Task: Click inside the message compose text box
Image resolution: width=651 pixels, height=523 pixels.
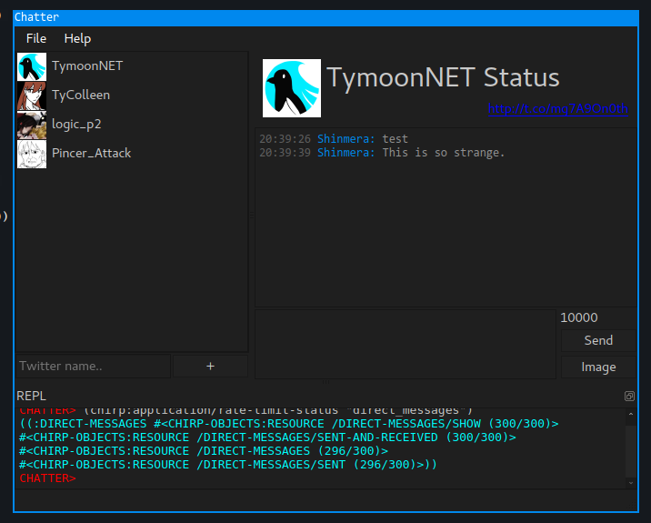Action: 405,343
